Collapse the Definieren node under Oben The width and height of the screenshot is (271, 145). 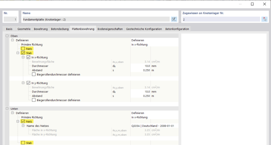pyautogui.click(x=12, y=40)
